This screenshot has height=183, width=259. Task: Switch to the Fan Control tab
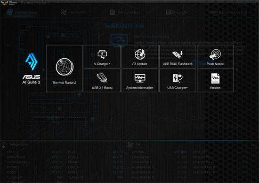click(73, 12)
